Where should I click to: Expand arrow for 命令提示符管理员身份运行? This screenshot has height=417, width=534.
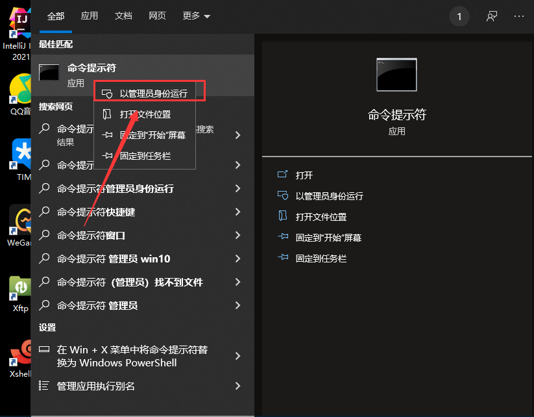[237, 188]
